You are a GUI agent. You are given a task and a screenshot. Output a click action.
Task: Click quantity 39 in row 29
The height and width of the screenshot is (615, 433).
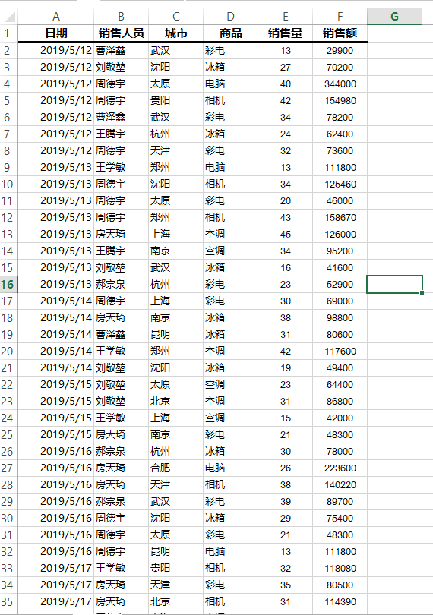286,501
